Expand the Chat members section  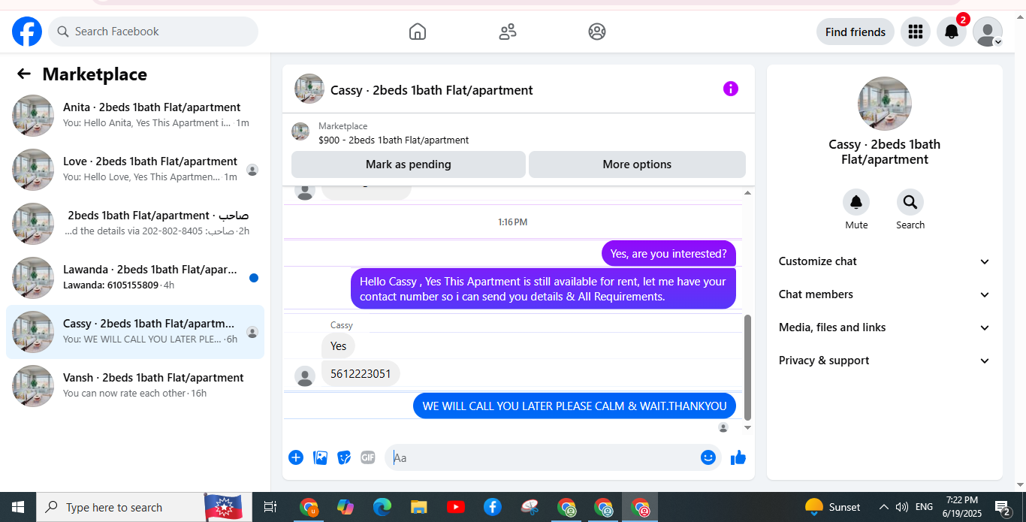tap(885, 294)
